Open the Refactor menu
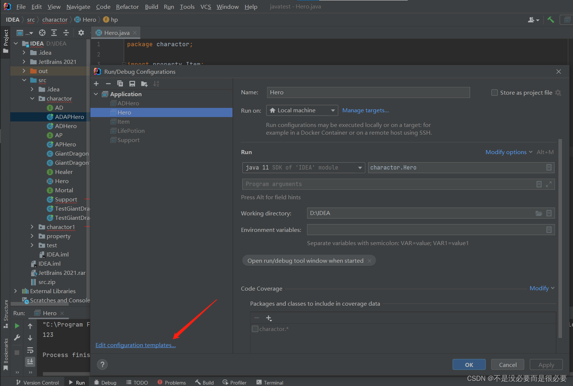Image resolution: width=573 pixels, height=386 pixels. [x=127, y=7]
